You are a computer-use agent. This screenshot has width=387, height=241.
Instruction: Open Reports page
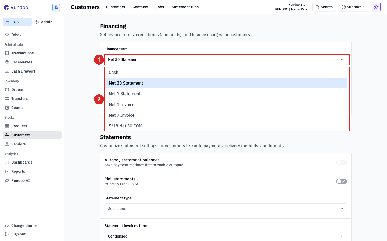coord(32,171)
